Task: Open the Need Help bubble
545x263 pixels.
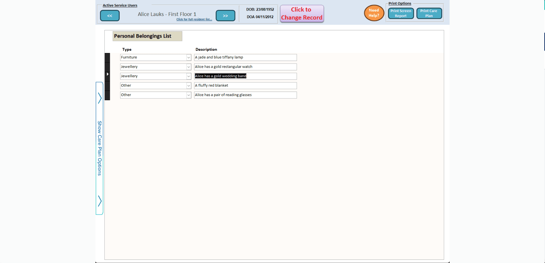Action: click(x=374, y=13)
